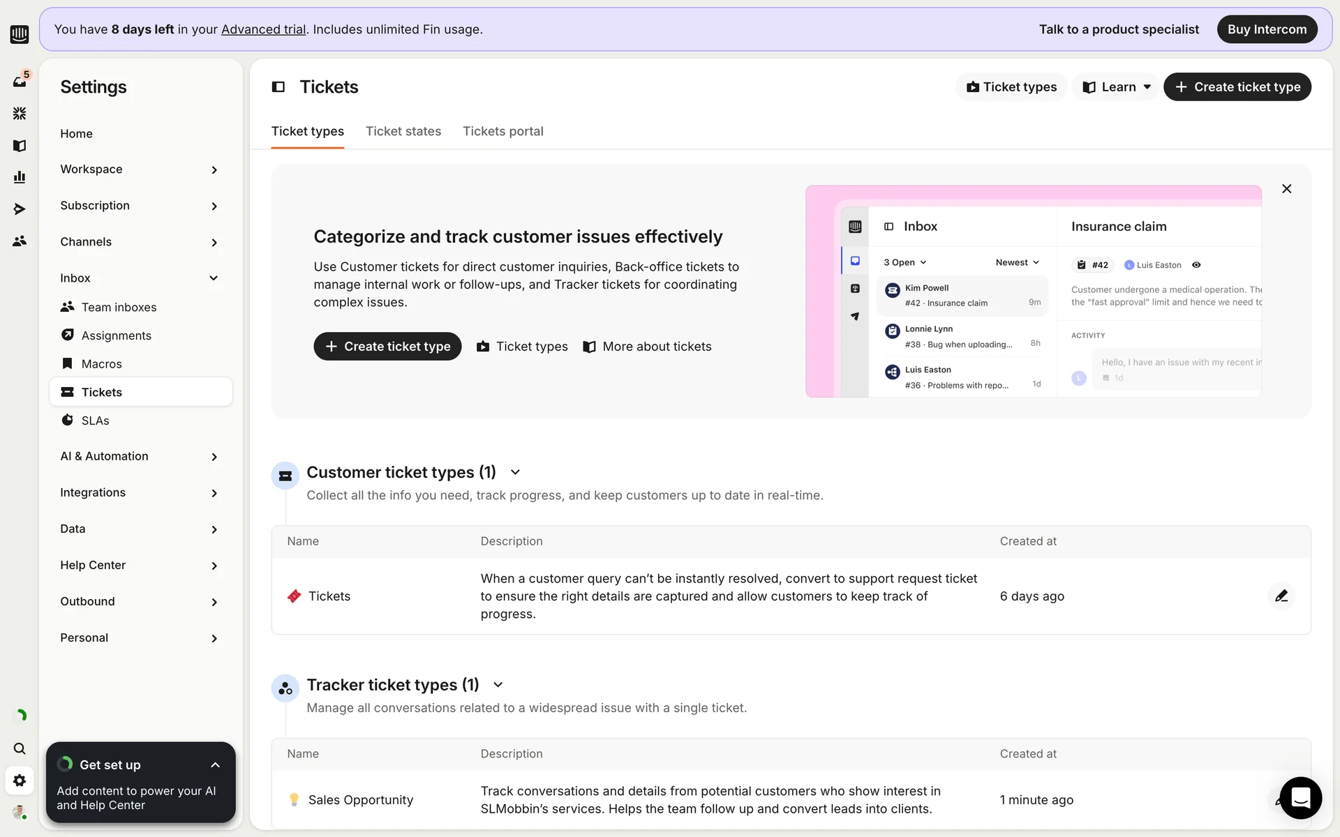Open the Intercom messenger chat bubble

click(x=1300, y=797)
